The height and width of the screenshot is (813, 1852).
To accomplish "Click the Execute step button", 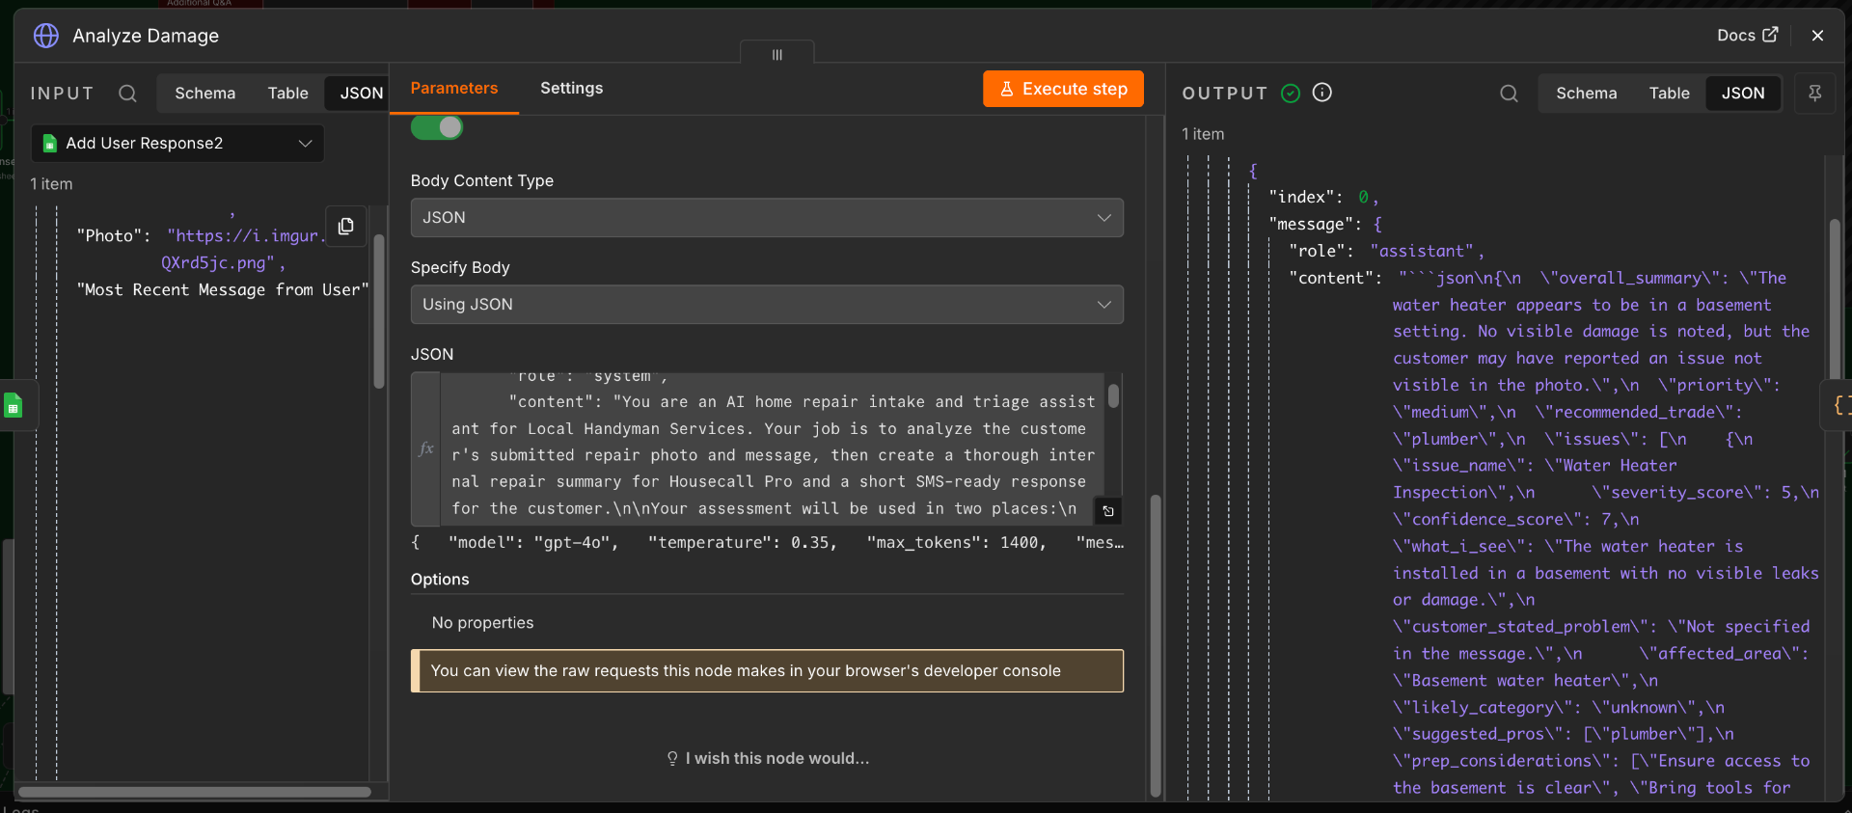I will [x=1063, y=89].
